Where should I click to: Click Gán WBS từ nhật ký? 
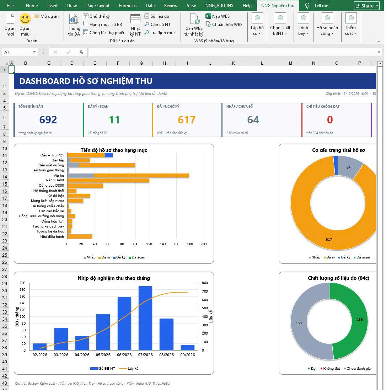pos(194,25)
